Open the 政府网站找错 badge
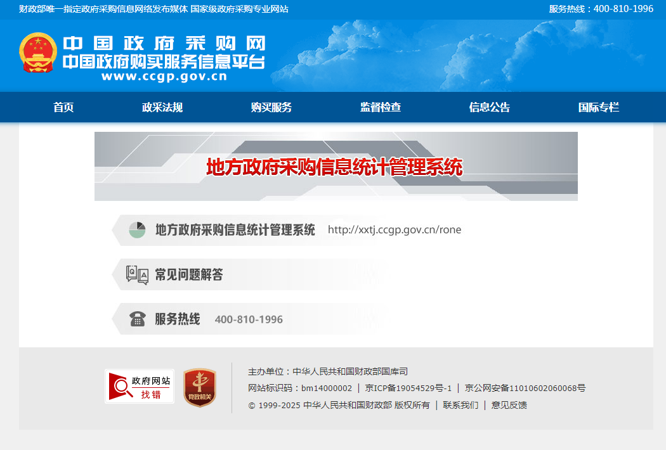666x450 pixels. (x=140, y=387)
